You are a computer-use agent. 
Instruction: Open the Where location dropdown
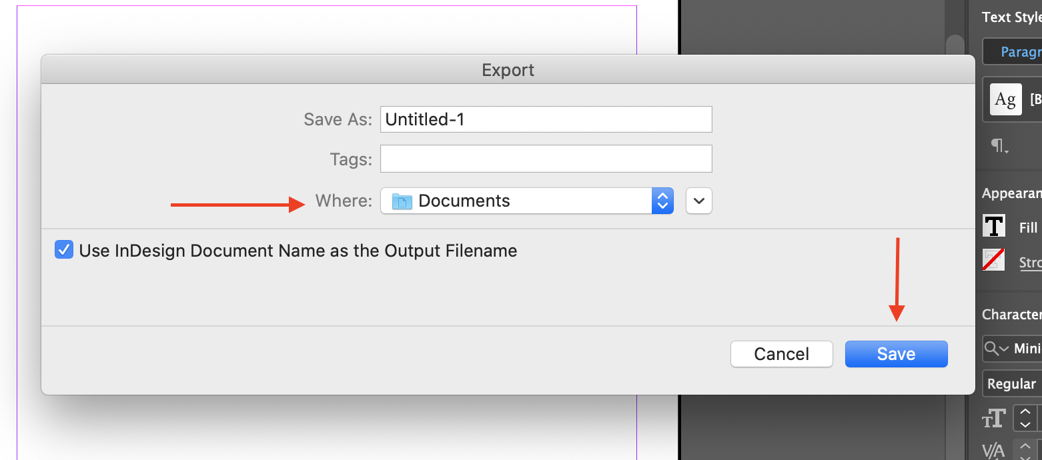click(527, 201)
